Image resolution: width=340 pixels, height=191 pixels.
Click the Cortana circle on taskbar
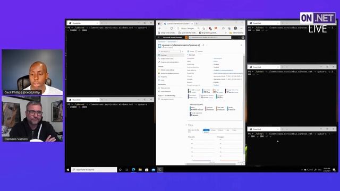coord(121,170)
